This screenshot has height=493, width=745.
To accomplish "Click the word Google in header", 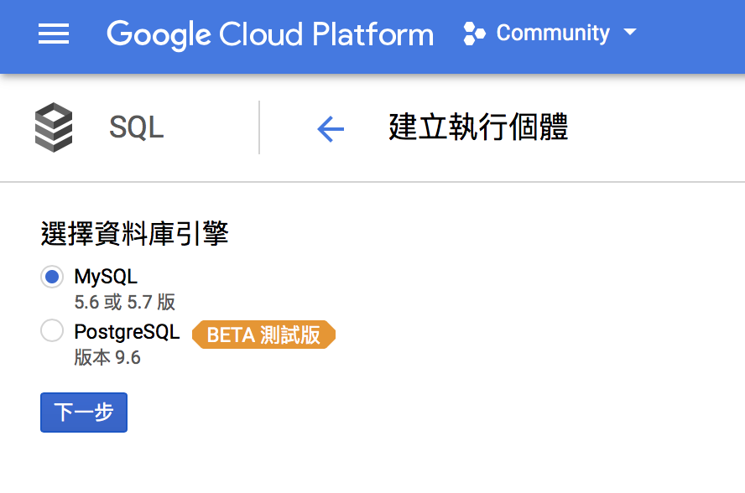I will click(x=159, y=34).
